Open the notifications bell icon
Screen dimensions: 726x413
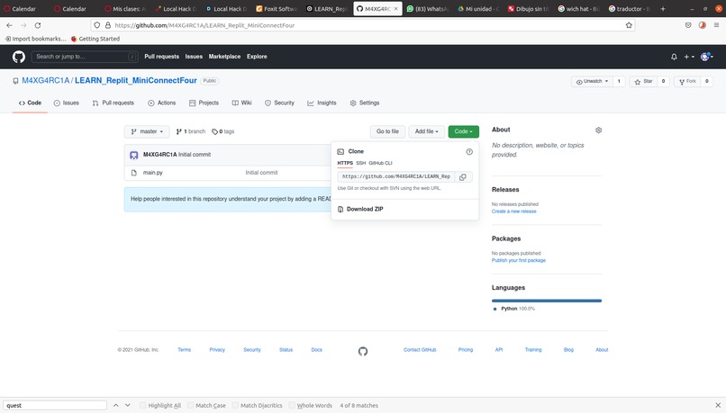674,57
